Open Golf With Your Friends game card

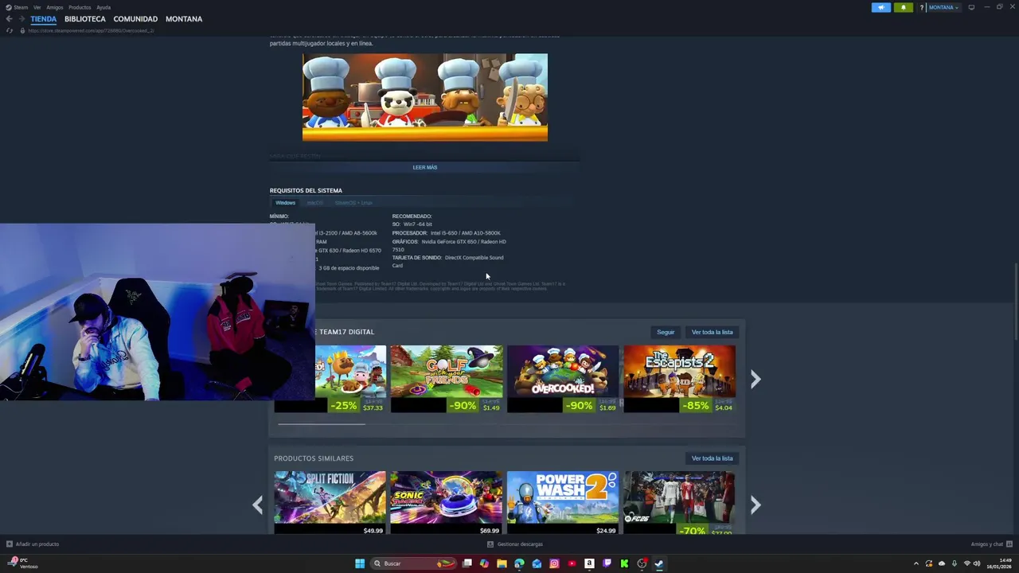tap(446, 379)
